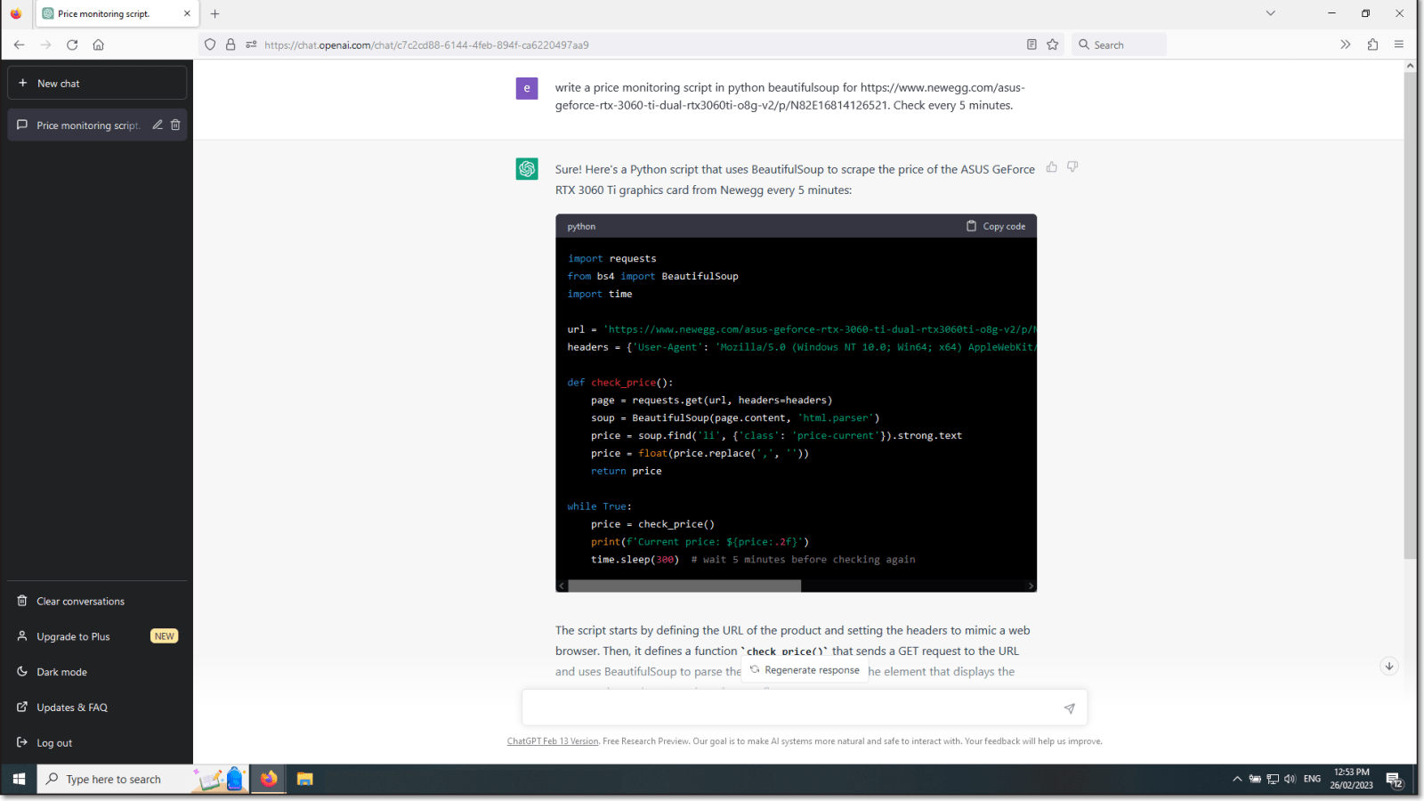Start a New chat in sidebar

97,83
